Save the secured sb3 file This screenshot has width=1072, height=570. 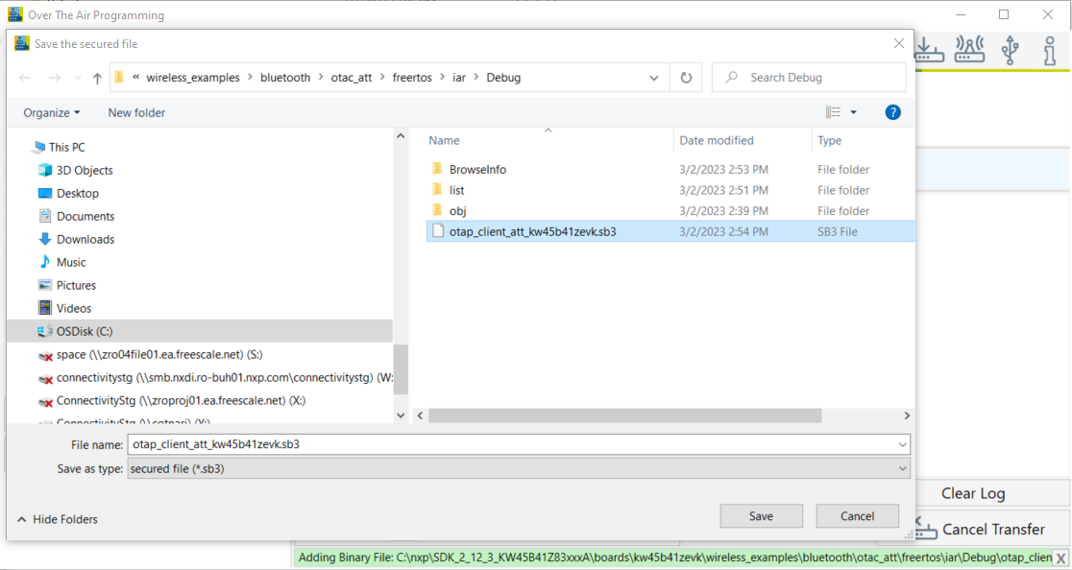click(761, 515)
